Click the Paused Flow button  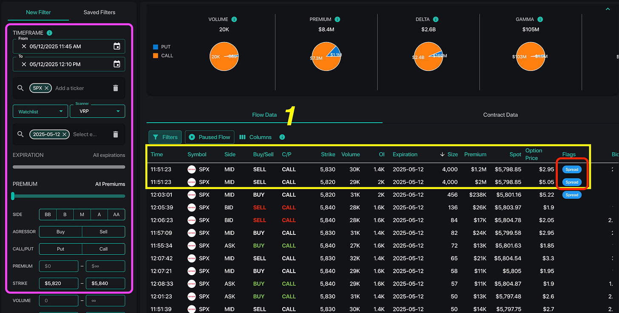tap(209, 137)
